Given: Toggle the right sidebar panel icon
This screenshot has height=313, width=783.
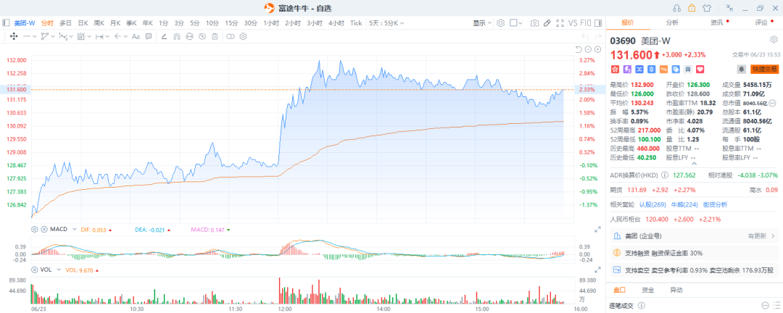Looking at the screenshot, I should coord(598,23).
